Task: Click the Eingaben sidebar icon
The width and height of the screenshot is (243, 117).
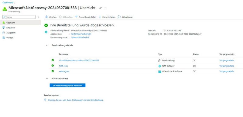Action: pos(4,28)
